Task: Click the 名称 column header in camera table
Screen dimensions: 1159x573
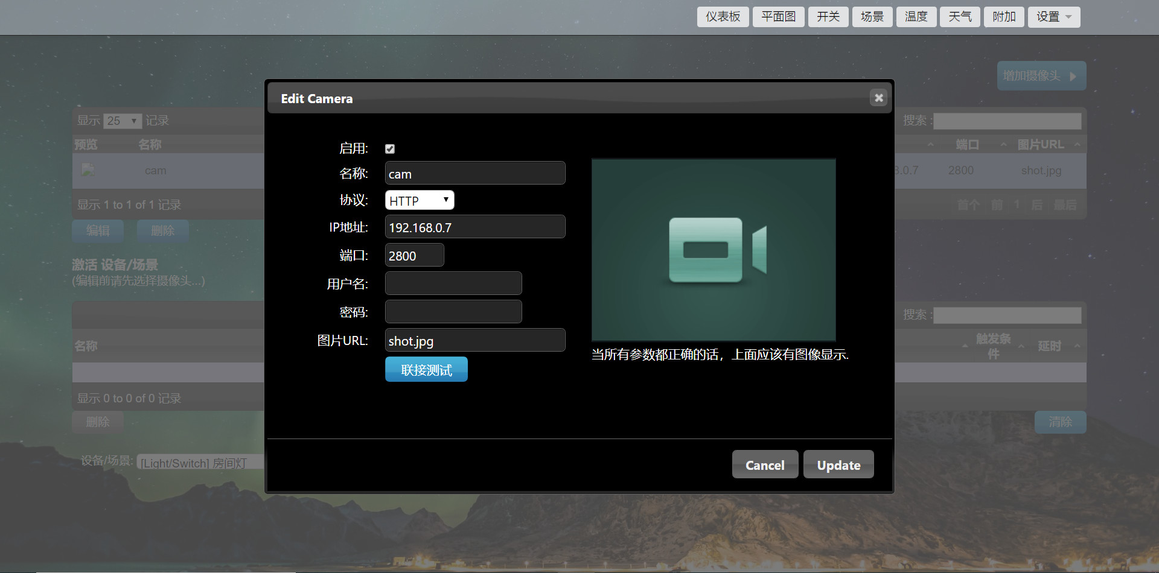Action: 150,144
